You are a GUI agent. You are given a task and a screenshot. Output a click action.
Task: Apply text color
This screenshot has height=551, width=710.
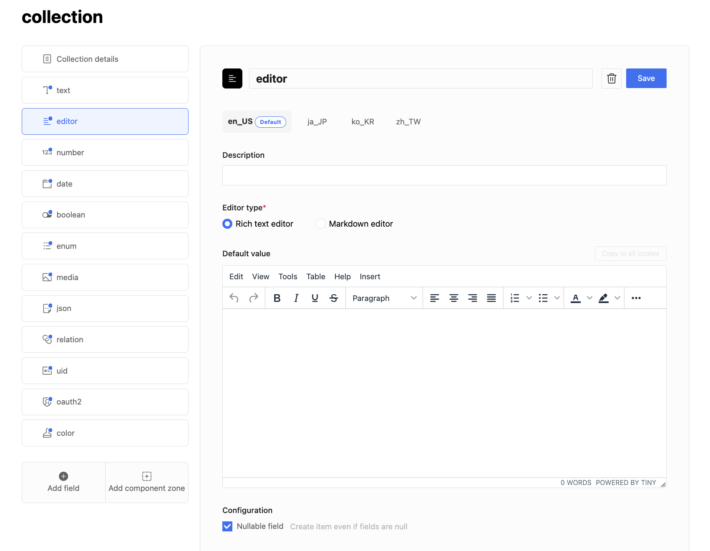[x=576, y=298]
